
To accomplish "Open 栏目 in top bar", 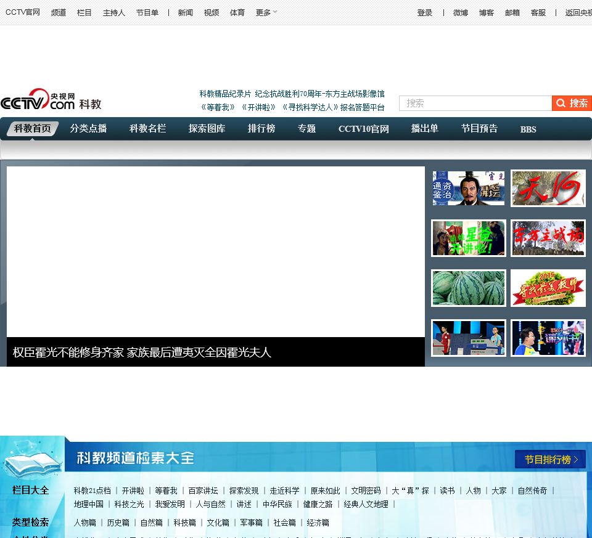I will 84,12.
